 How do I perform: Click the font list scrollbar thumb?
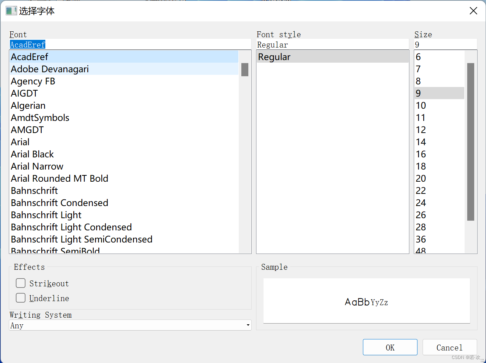point(245,70)
